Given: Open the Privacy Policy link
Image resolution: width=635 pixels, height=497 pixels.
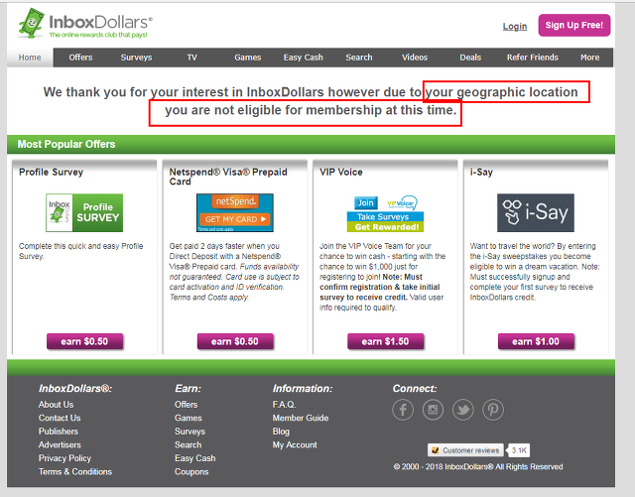Looking at the screenshot, I should coord(64,458).
